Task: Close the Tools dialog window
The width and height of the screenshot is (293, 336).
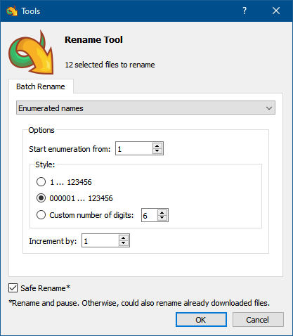Action: (276, 11)
